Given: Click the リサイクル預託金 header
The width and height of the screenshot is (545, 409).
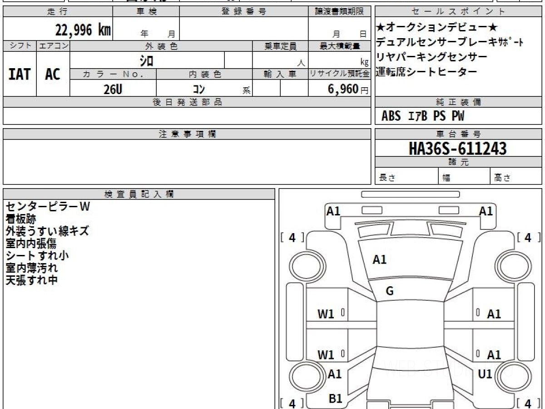Looking at the screenshot, I should 340,74.
